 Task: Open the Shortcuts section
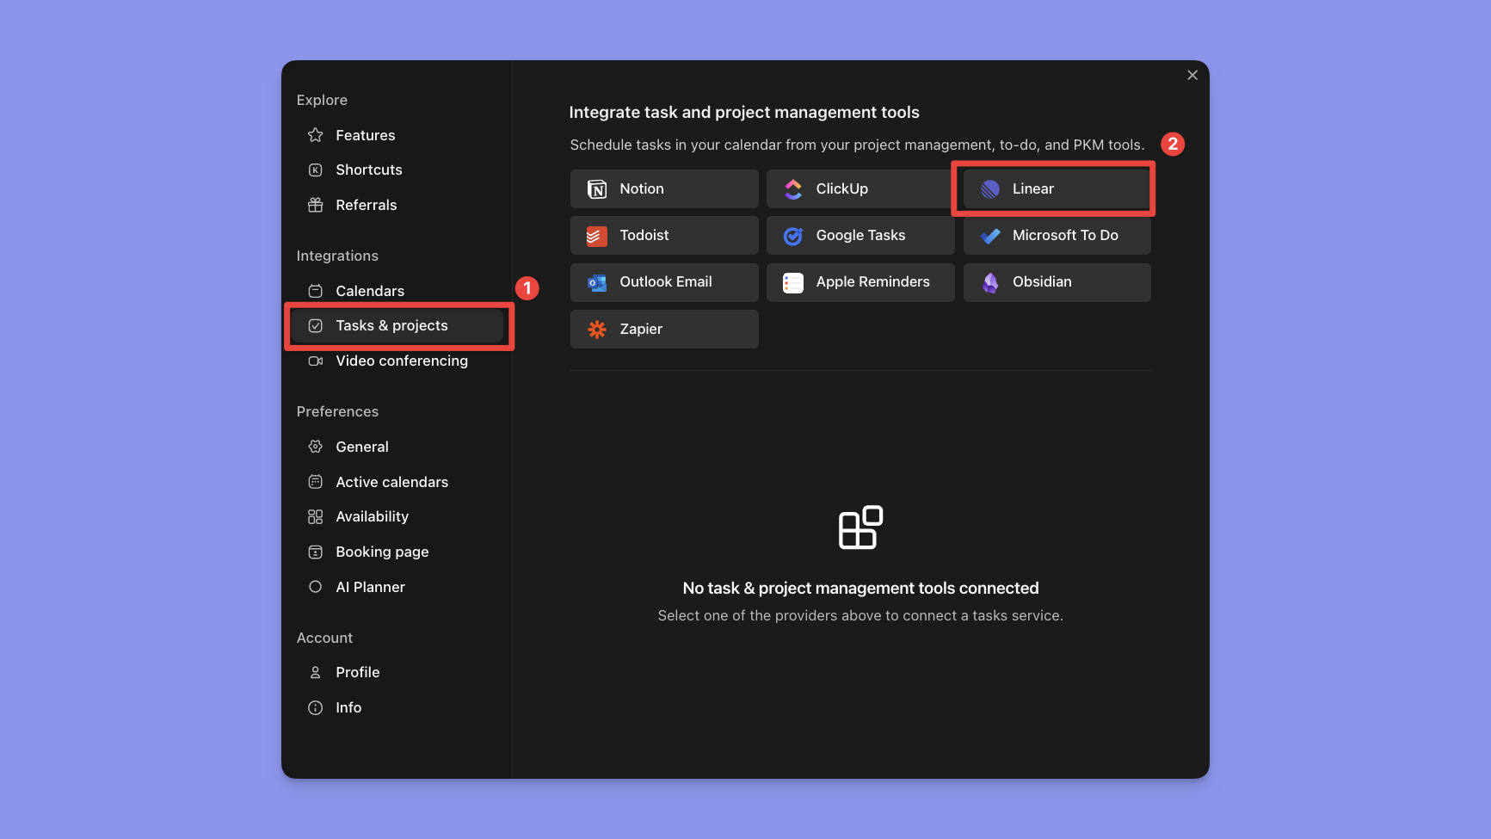(x=397, y=170)
